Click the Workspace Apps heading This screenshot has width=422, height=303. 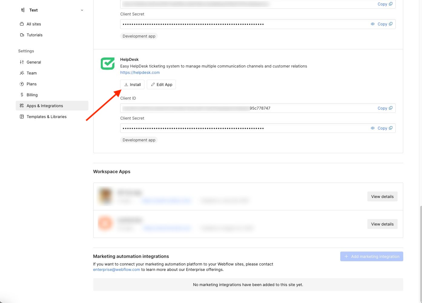(112, 171)
